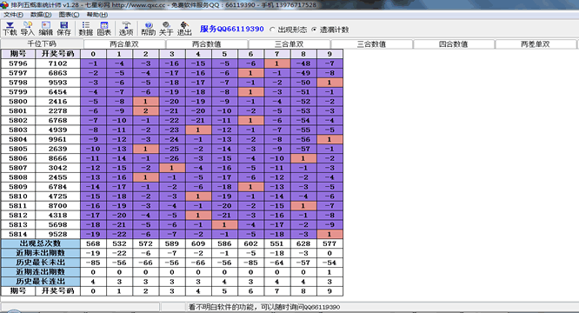
Task: Click the total count value 609
Action: click(x=198, y=243)
